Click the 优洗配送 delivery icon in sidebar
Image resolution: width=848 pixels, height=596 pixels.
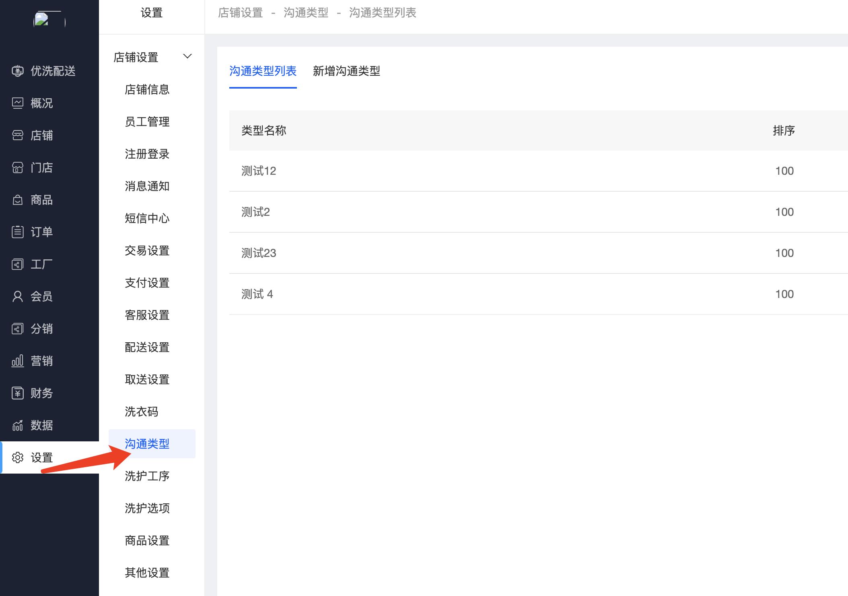(x=17, y=71)
